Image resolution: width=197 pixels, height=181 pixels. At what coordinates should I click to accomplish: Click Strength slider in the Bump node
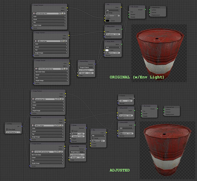coord(78,134)
